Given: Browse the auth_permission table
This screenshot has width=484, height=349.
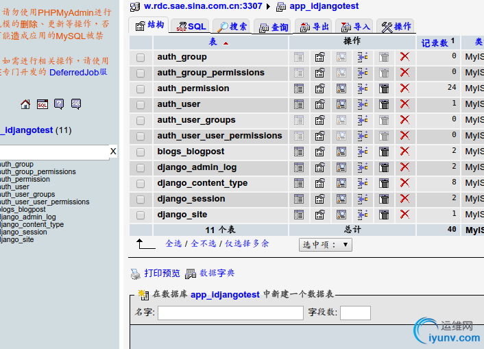Looking at the screenshot, I should 299,88.
